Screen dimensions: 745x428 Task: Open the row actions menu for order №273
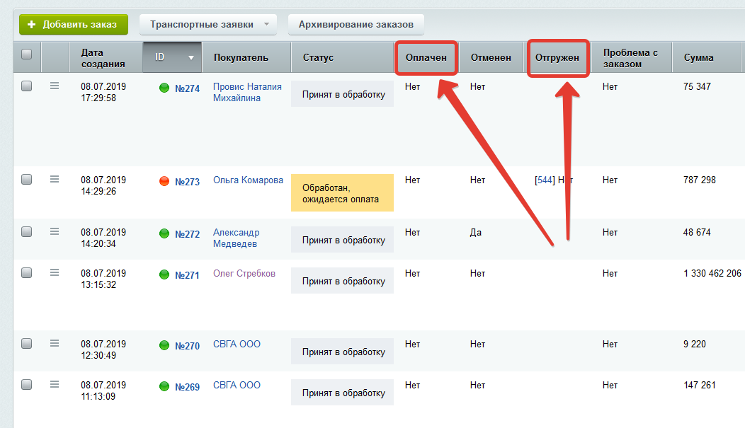coord(55,180)
